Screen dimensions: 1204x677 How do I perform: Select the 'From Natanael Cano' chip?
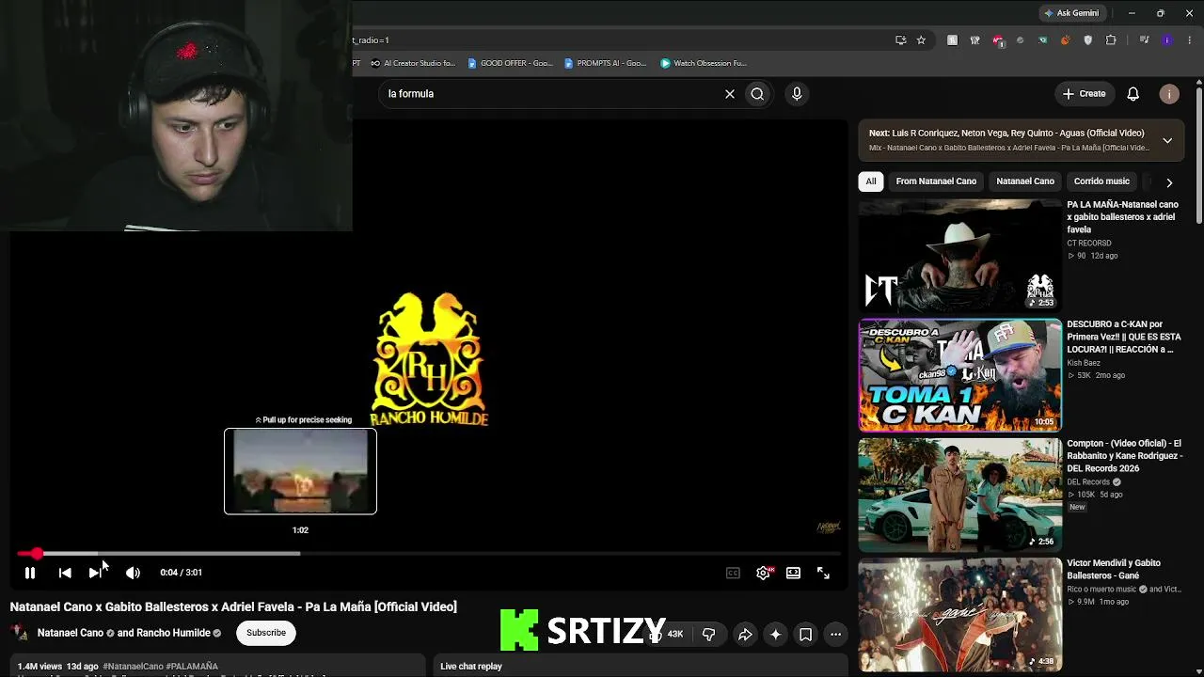pyautogui.click(x=936, y=181)
